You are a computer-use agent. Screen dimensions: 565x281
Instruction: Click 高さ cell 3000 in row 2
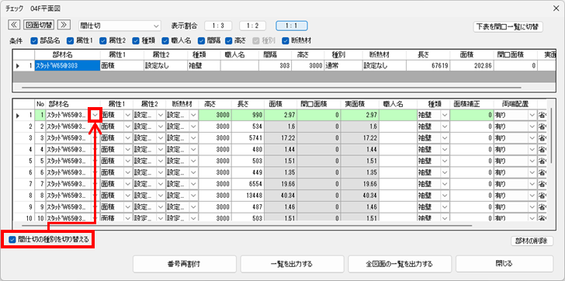(x=215, y=127)
